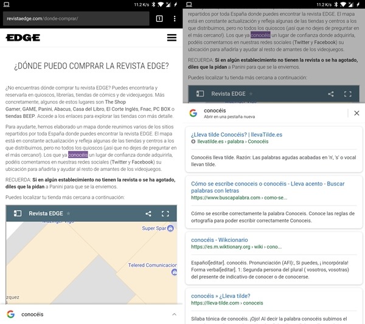Toggle sidebar panel in right Revista EDGE map

(200, 94)
